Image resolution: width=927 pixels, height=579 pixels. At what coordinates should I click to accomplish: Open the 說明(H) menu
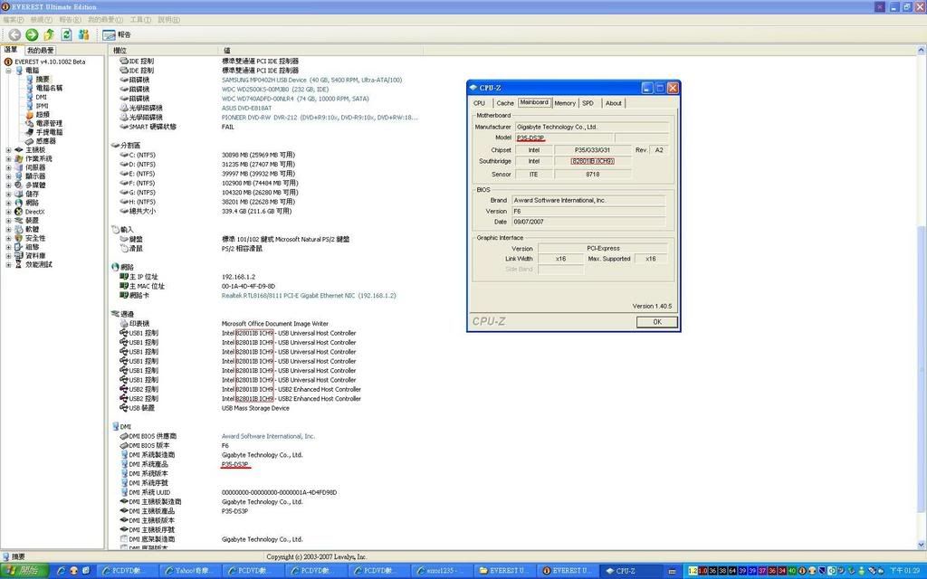pos(169,20)
